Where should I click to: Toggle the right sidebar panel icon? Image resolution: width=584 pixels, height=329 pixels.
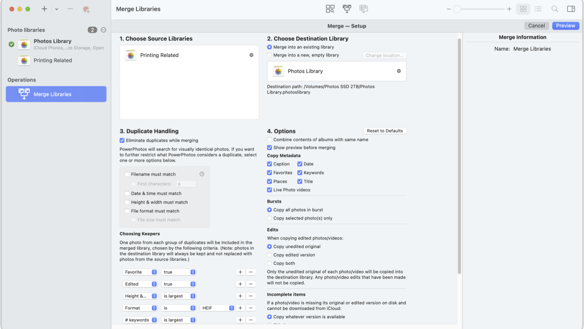click(x=571, y=9)
